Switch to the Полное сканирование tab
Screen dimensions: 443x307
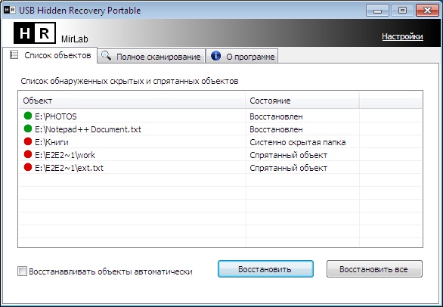[151, 56]
